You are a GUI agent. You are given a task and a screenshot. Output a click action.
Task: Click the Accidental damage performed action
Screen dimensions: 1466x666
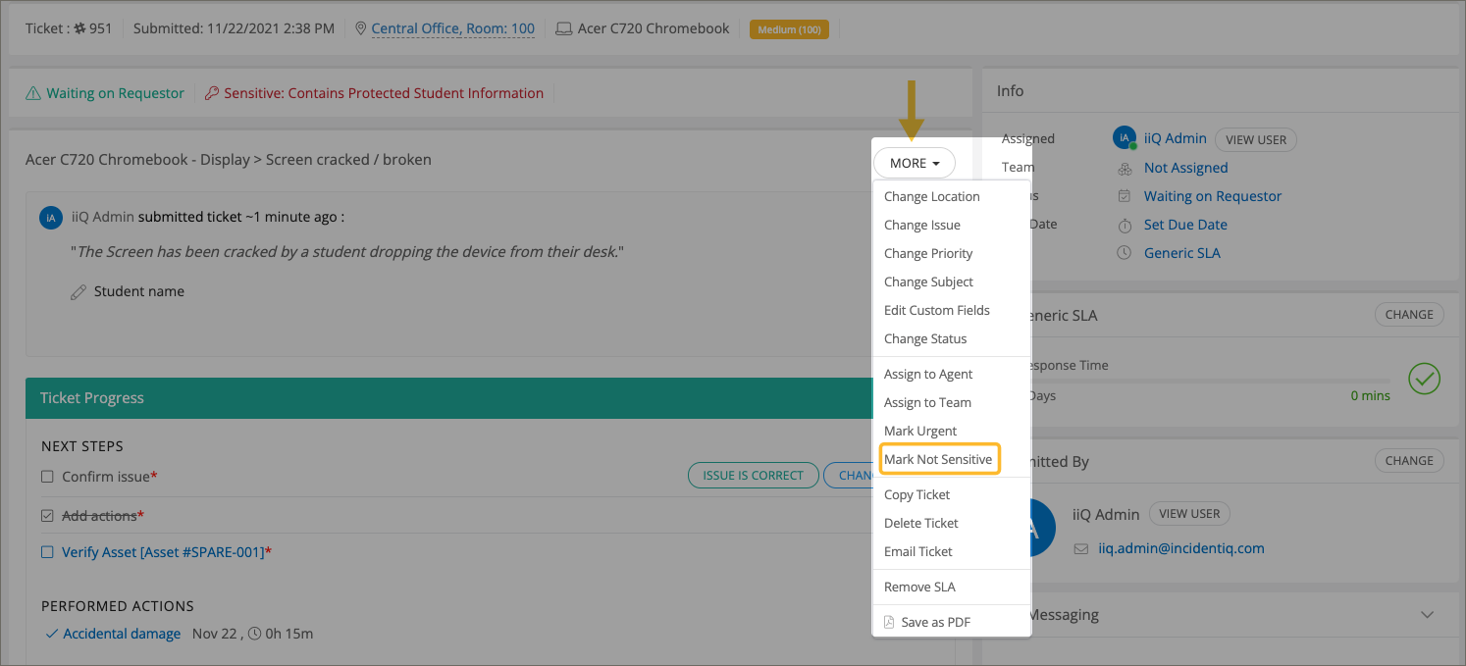click(122, 634)
